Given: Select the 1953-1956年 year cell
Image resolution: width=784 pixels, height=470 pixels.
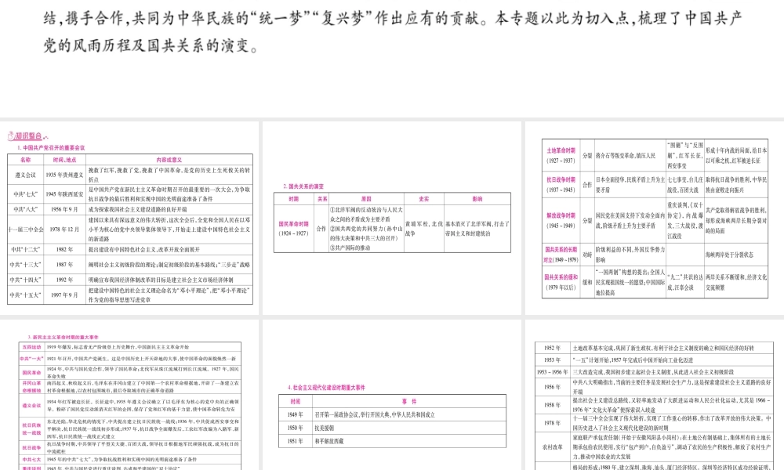Looking at the screenshot, I should click(x=553, y=372).
